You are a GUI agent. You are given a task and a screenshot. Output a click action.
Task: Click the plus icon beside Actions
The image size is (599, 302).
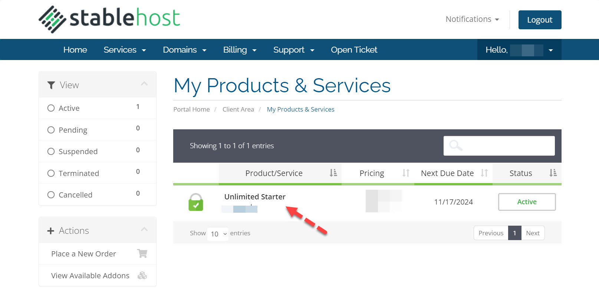tap(51, 231)
